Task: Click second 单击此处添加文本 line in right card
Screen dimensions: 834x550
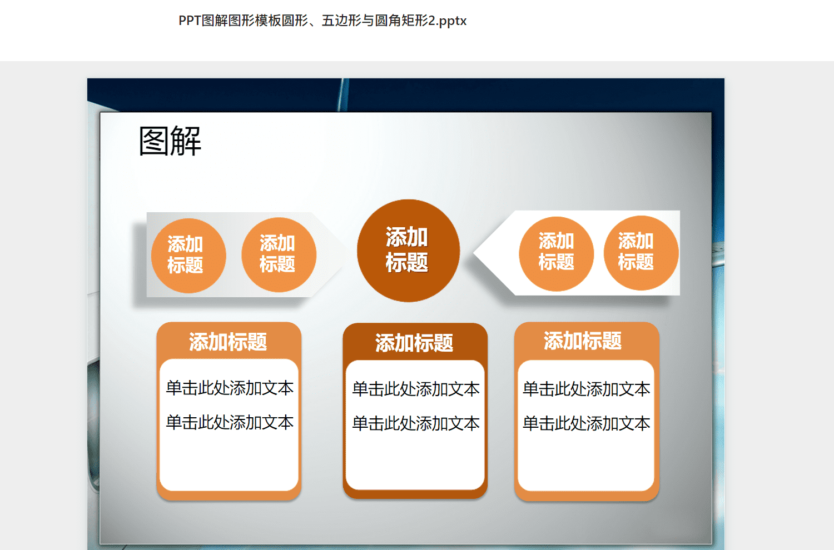Action: (x=587, y=423)
